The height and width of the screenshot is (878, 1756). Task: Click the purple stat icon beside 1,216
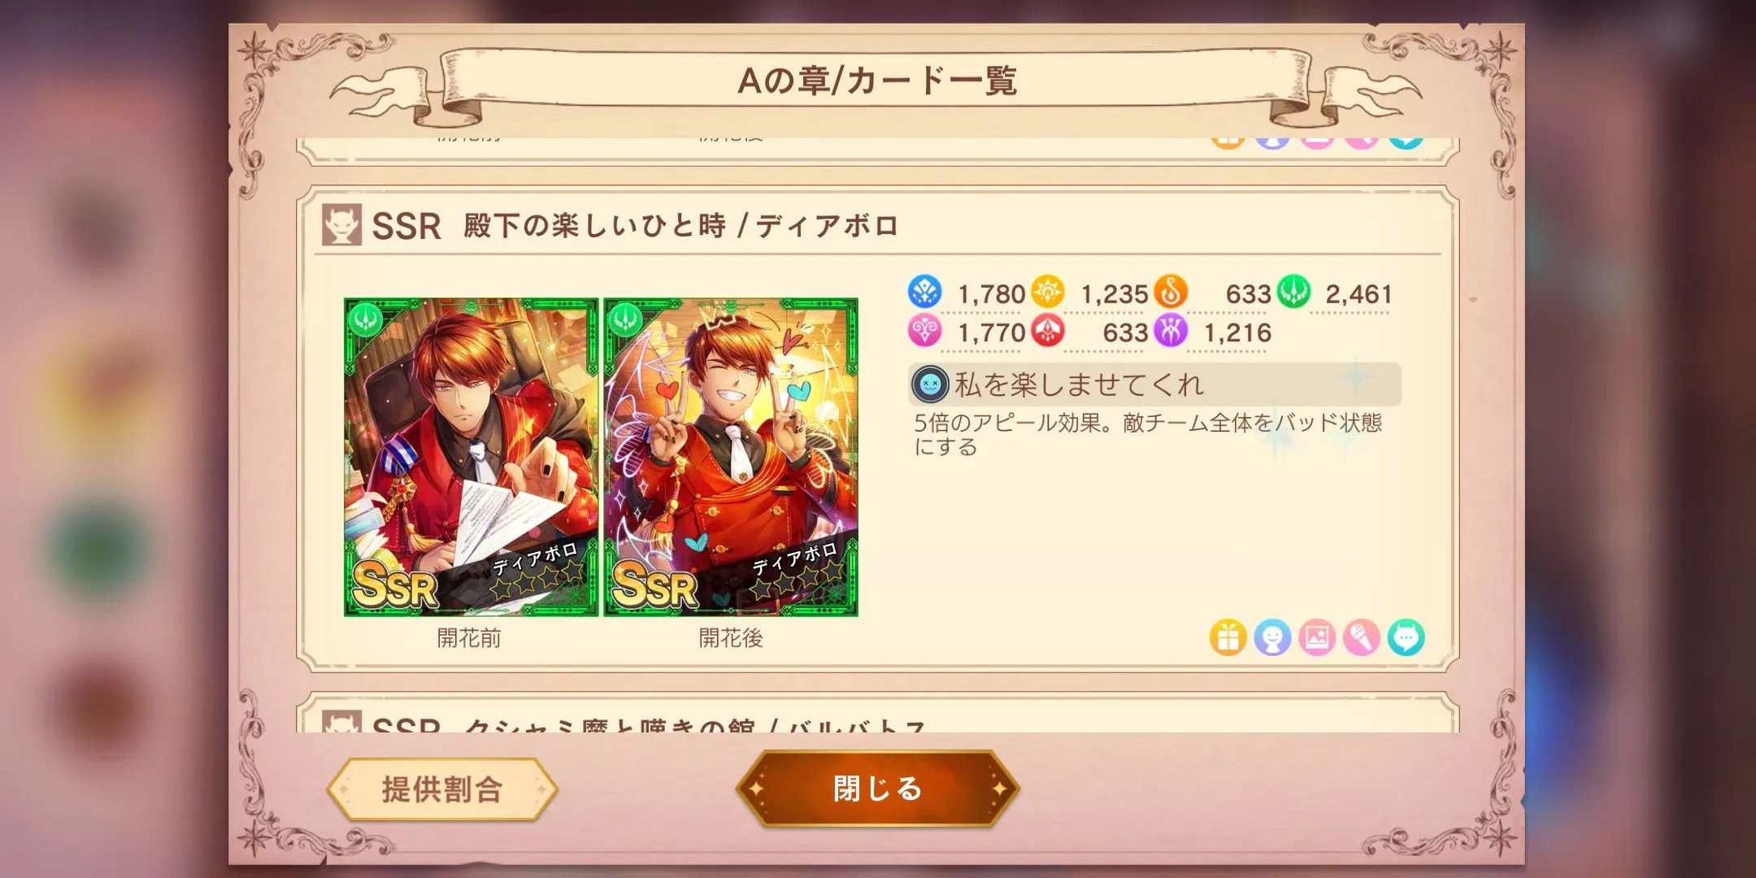1171,331
